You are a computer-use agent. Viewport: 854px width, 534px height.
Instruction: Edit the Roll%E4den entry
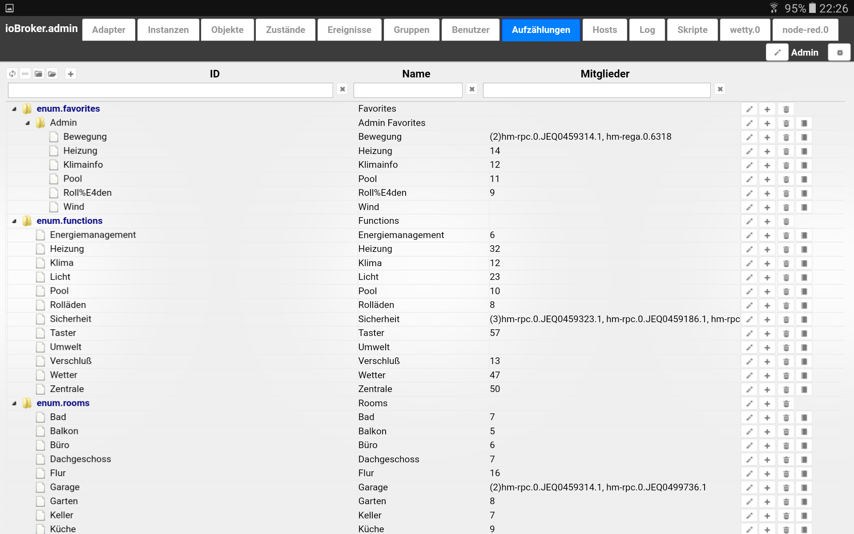[x=749, y=194]
